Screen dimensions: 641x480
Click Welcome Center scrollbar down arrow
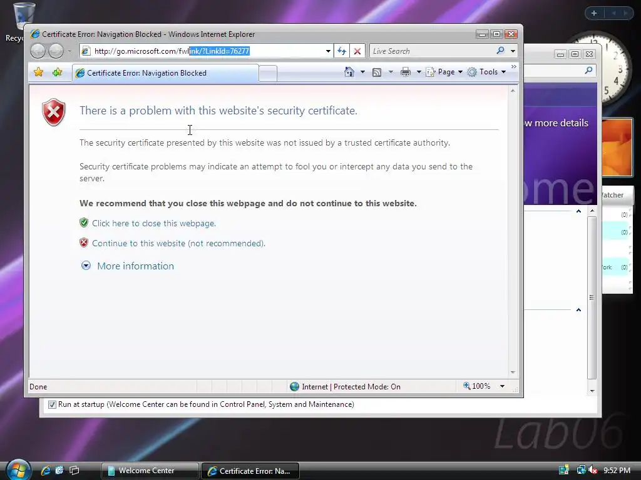[x=592, y=391]
